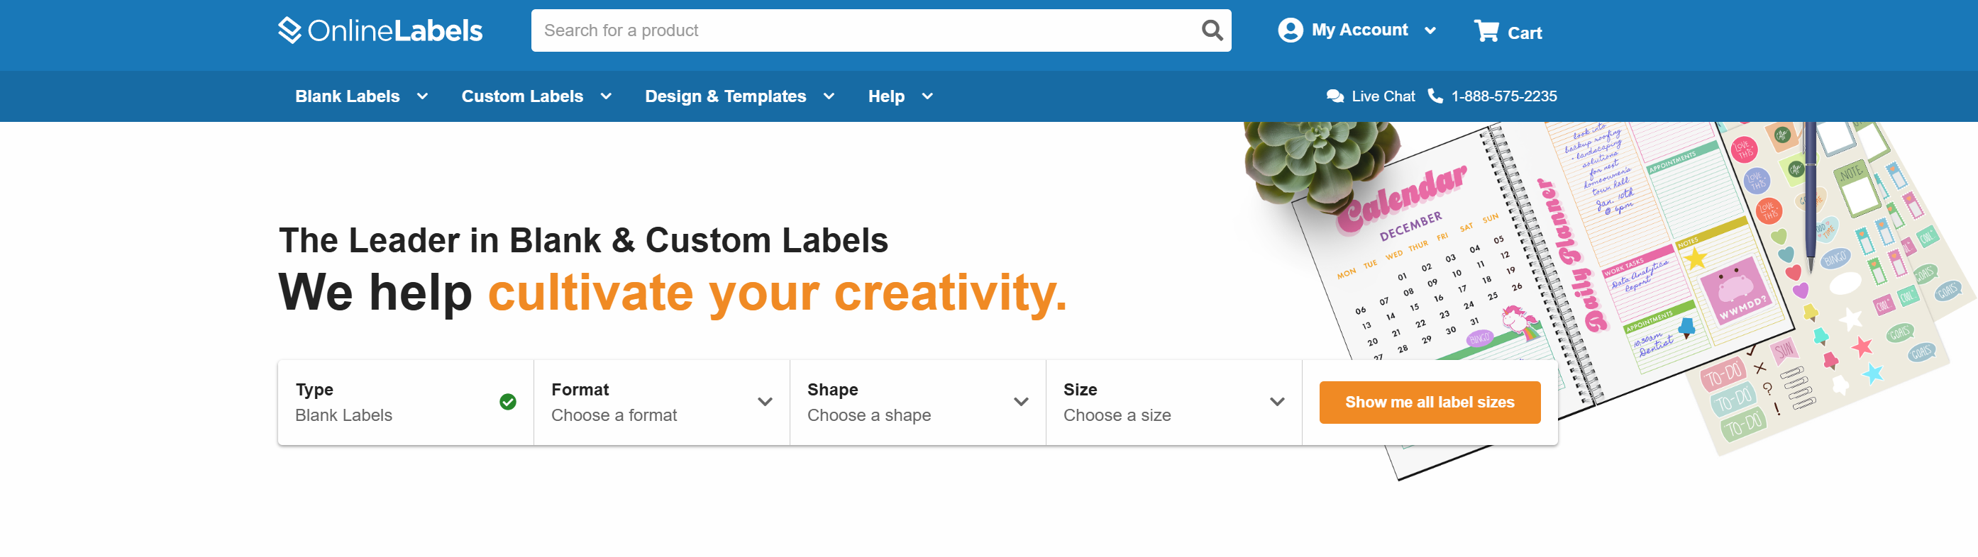Screen dimensions: 1978x557
Task: Open the shopping cart icon
Action: click(x=1486, y=30)
